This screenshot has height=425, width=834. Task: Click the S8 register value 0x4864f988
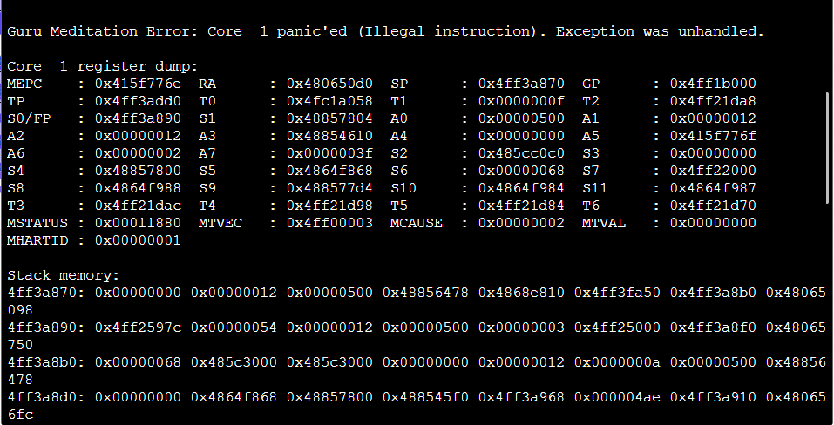click(x=139, y=189)
